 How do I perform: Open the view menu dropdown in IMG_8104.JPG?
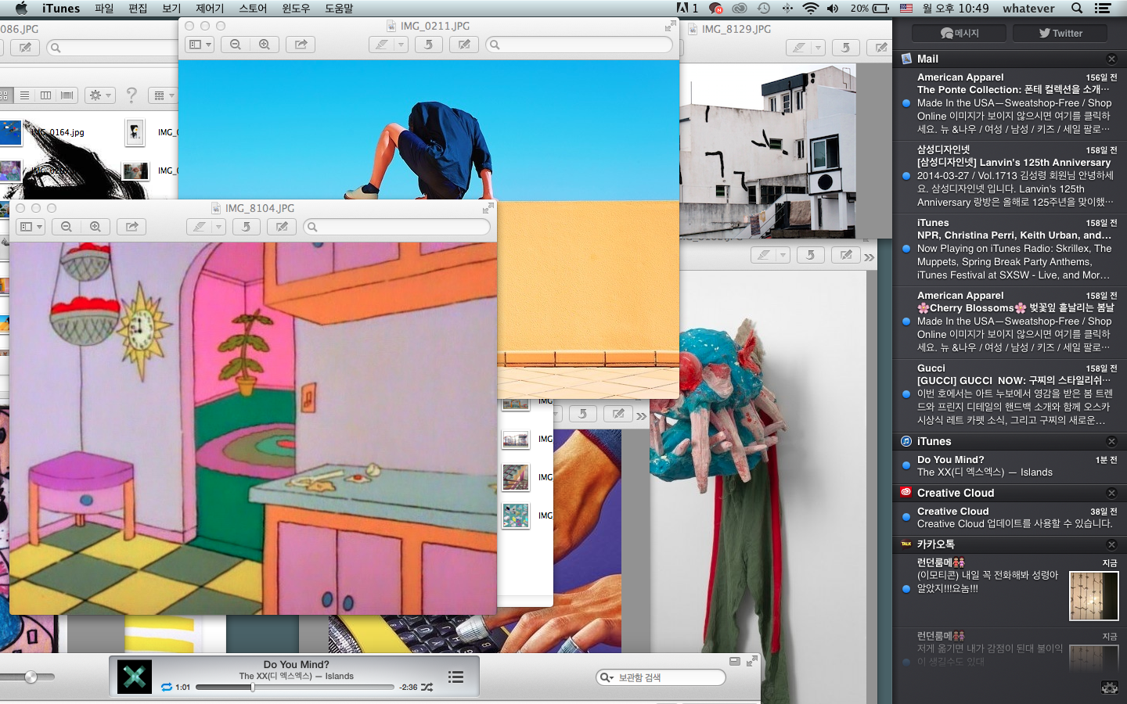coord(31,227)
